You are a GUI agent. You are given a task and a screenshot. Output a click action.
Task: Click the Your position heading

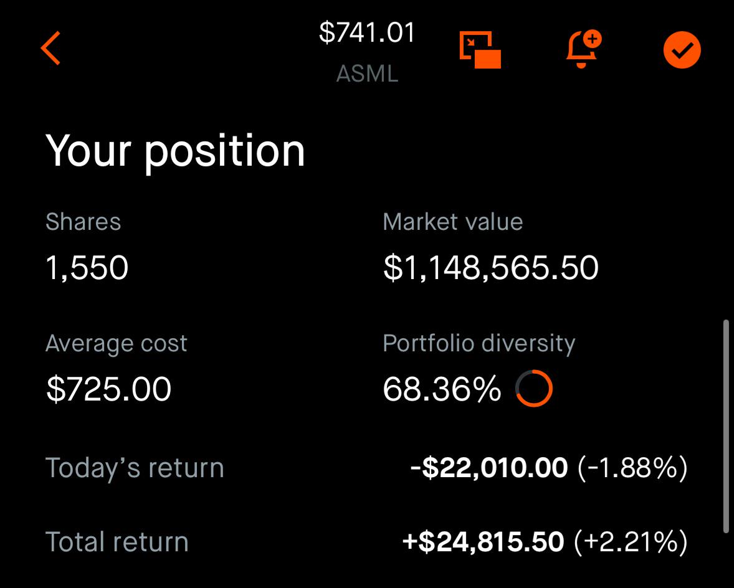click(175, 151)
